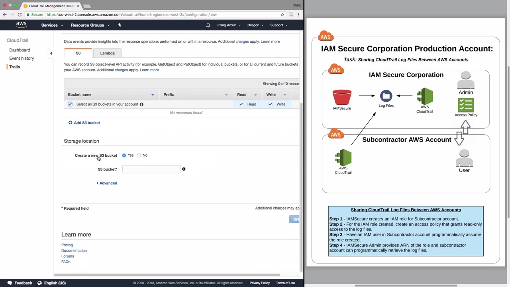510x287 pixels.
Task: Click the browser page vertical scrollbar
Action: point(302,187)
